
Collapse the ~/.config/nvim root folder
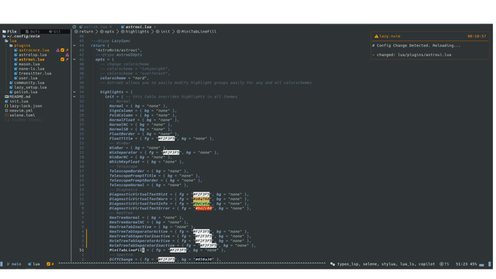pos(22,36)
